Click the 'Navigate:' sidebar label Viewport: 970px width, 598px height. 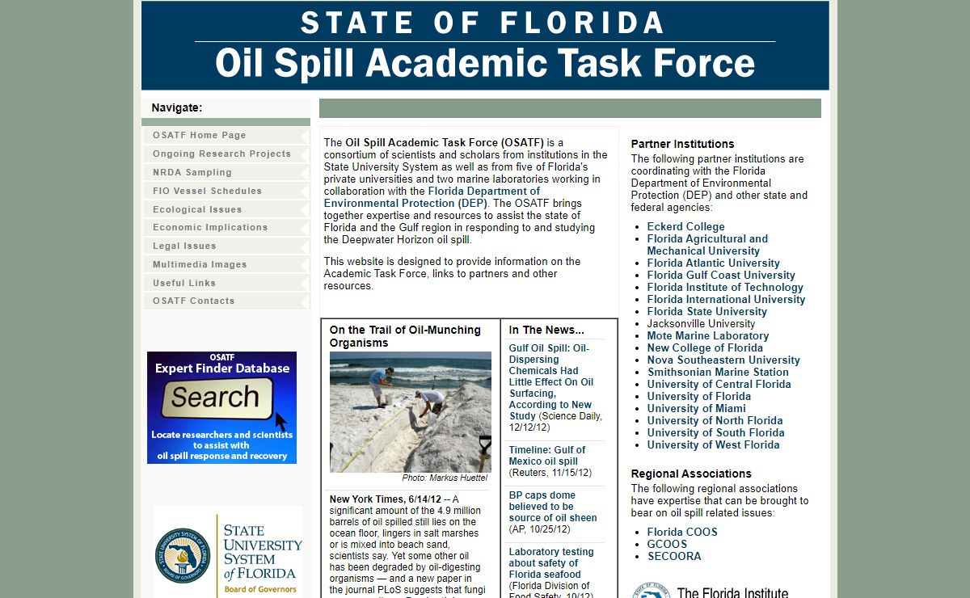(x=177, y=107)
